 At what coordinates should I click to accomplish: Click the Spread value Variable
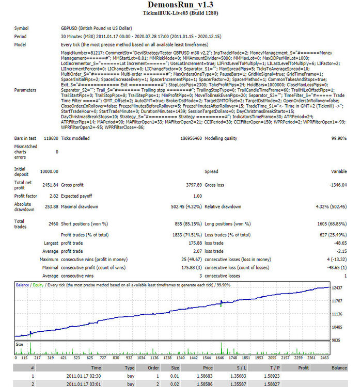point(339,171)
